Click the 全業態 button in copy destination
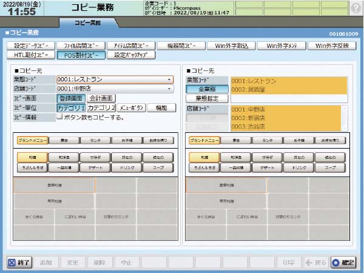364x273 pixels. (207, 89)
